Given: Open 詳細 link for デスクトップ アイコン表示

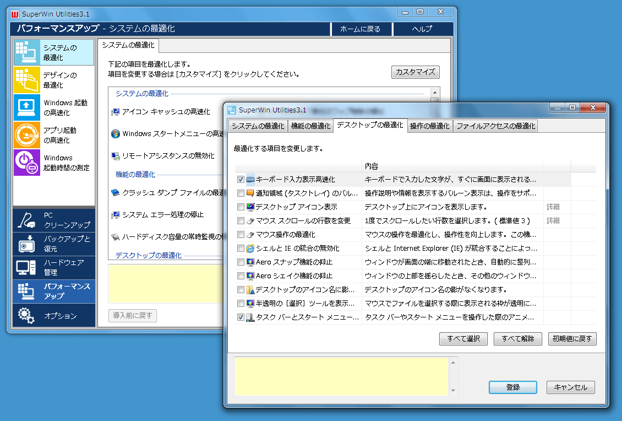Looking at the screenshot, I should click(x=553, y=207).
